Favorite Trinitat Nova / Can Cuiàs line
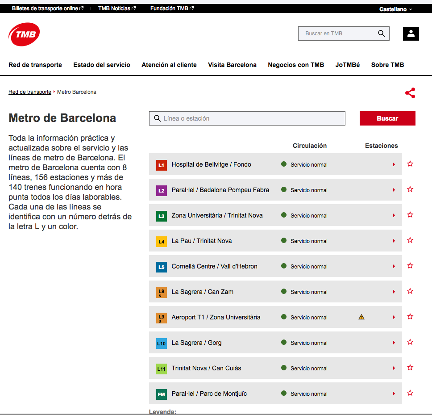 click(410, 367)
